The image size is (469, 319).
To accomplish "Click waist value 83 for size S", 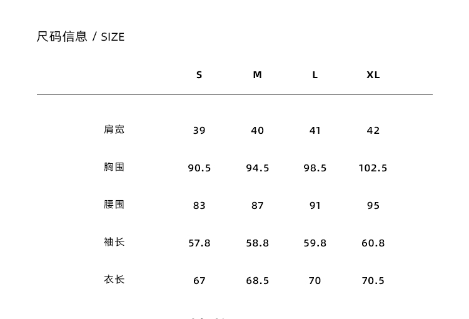I will pos(199,205).
